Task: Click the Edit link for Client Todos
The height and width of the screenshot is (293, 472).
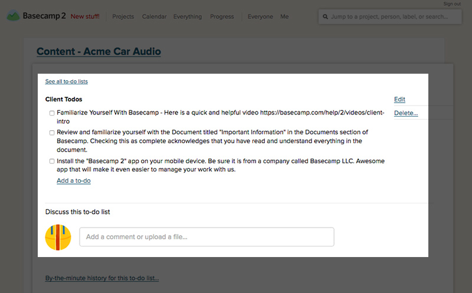Action: pos(400,99)
